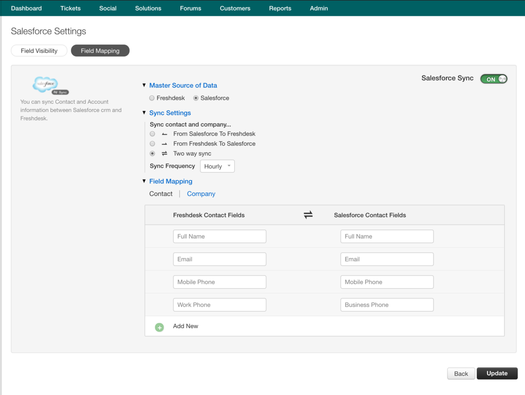Click the two-way arrows icon beside Two way sync
This screenshot has height=395, width=525.
(x=164, y=153)
